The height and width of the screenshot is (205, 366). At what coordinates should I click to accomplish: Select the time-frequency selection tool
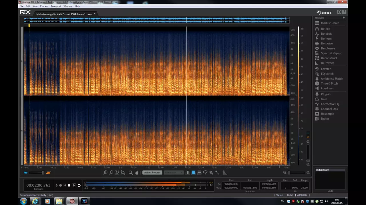click(x=193, y=173)
